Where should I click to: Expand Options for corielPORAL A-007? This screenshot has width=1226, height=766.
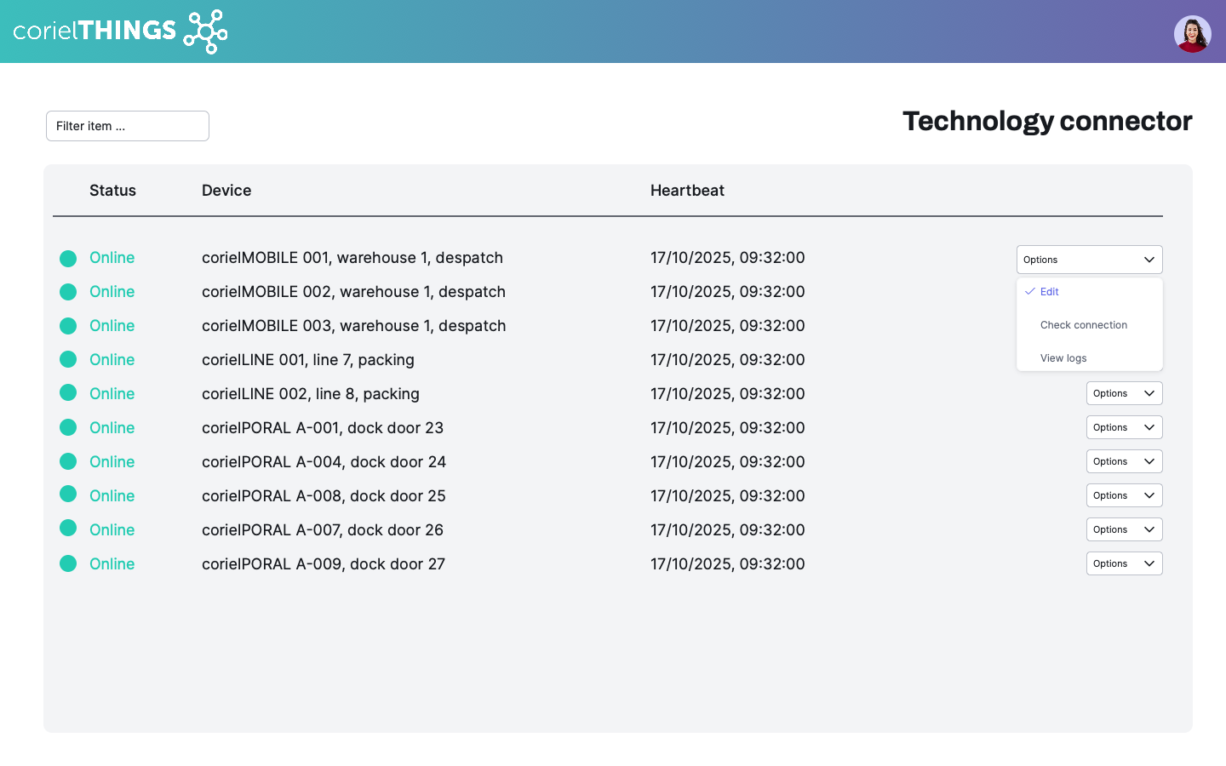1124,529
